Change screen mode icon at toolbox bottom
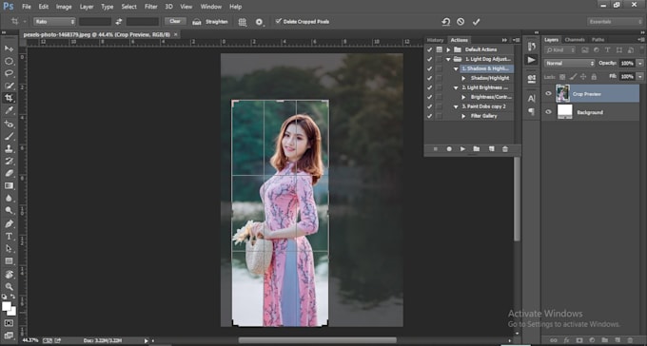Screen dimensions: 647x346 [9, 336]
